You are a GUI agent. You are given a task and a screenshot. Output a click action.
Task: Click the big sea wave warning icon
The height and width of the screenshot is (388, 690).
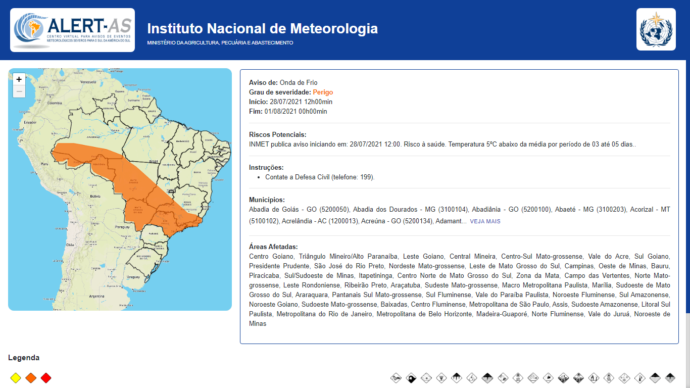(411, 378)
